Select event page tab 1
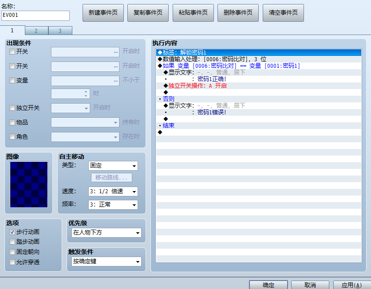Viewport: 371px width, 289px height. (x=12, y=31)
